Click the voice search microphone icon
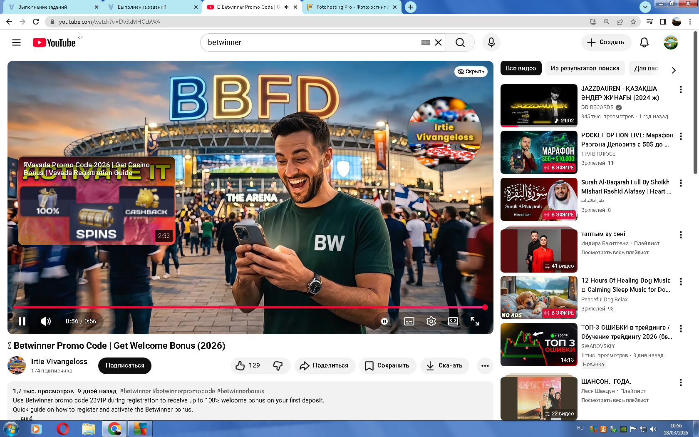This screenshot has height=437, width=699. pyautogui.click(x=491, y=42)
